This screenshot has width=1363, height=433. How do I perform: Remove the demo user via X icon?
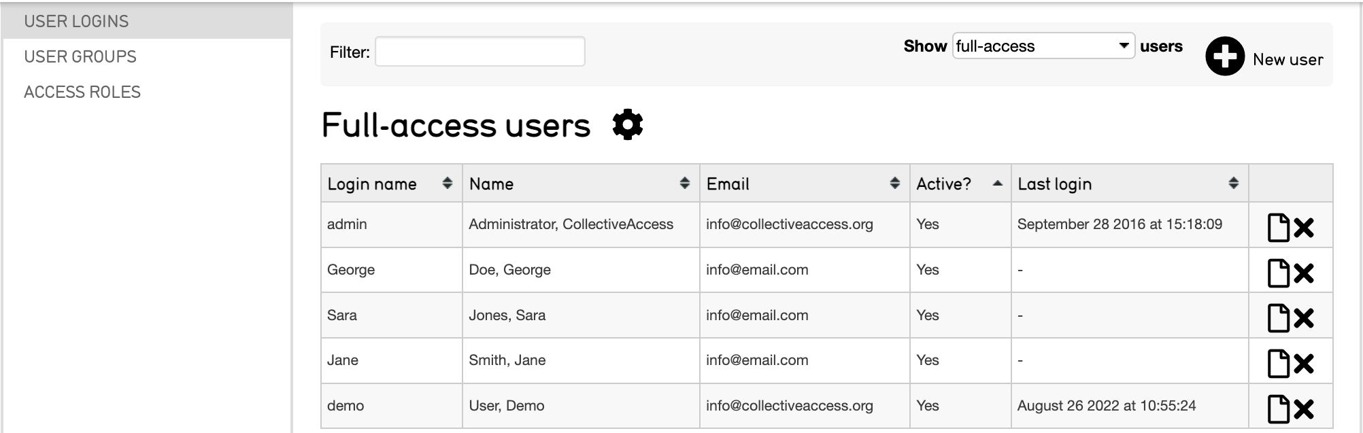pyautogui.click(x=1304, y=409)
